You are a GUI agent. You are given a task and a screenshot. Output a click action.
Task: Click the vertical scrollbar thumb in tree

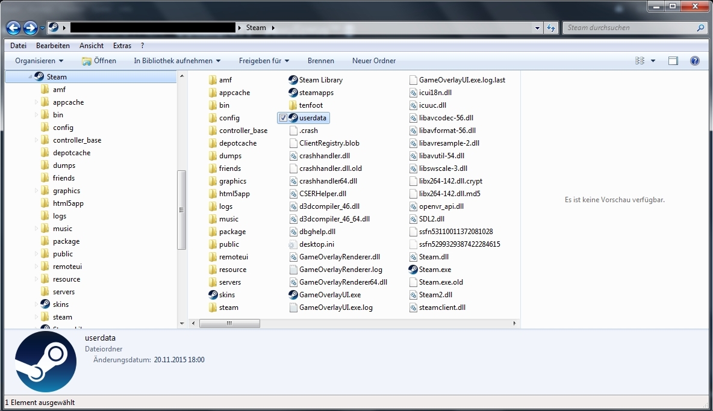[x=181, y=210]
